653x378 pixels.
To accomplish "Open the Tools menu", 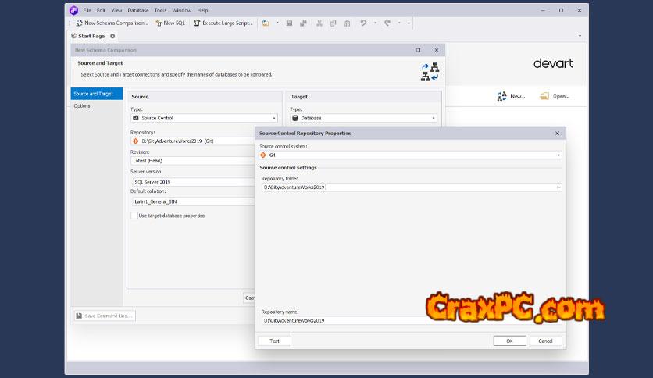I will tap(160, 11).
